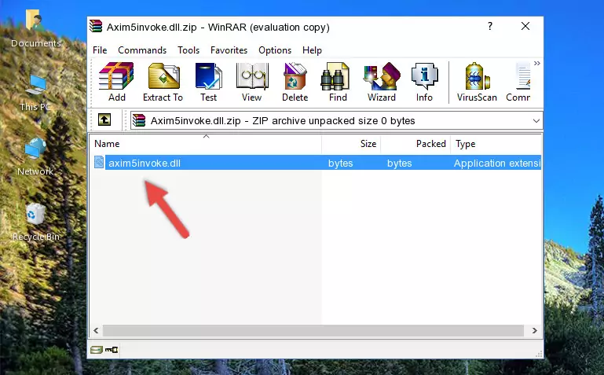
Task: Open the Tools menu
Action: [189, 50]
